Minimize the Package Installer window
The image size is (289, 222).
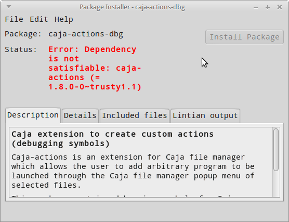[x=256, y=7]
